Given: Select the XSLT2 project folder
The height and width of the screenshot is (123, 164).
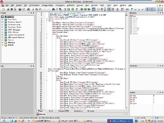Looking at the screenshot, I should [11, 45].
